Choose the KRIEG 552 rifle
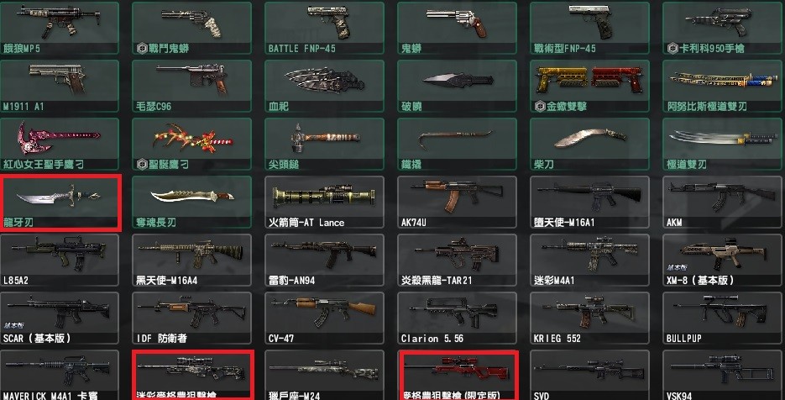This screenshot has width=785, height=400. click(589, 318)
